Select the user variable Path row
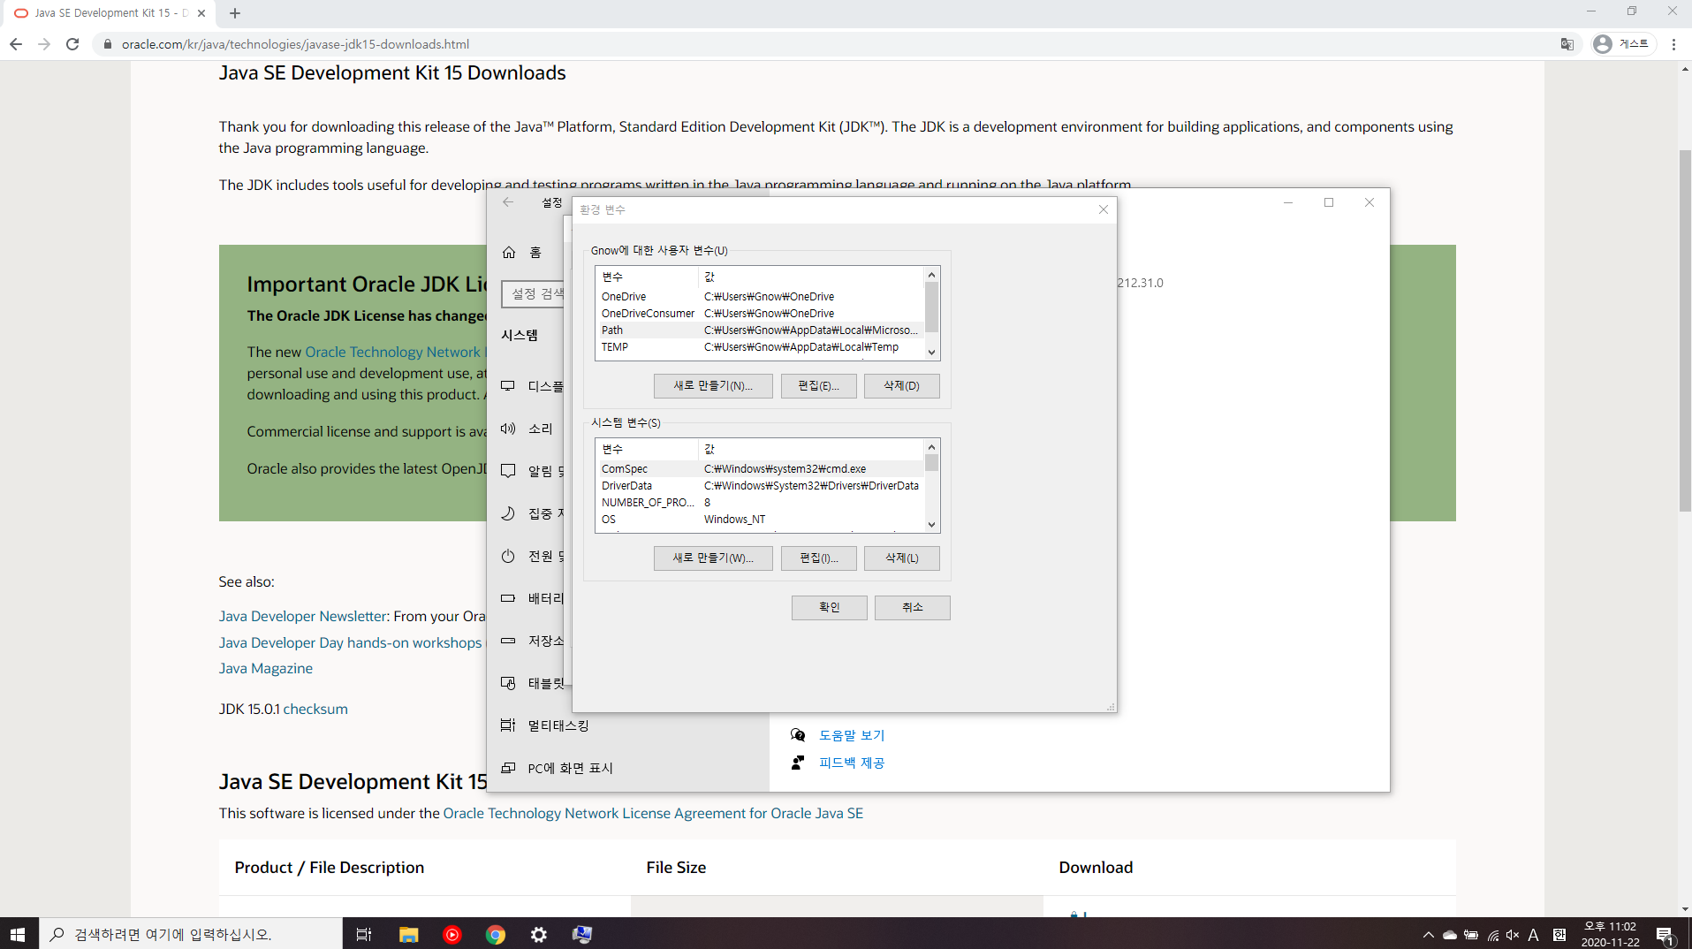1692x949 pixels. tap(760, 330)
